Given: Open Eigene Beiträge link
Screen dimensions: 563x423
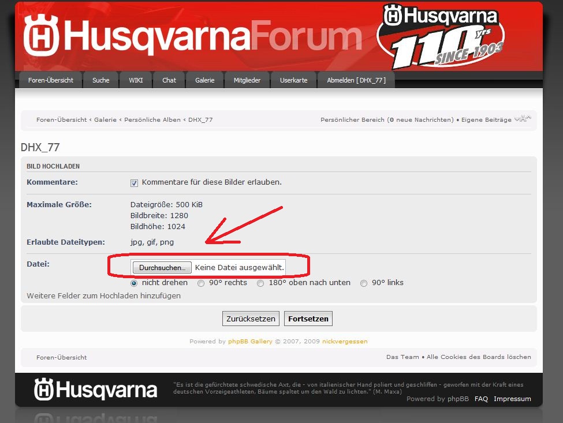Looking at the screenshot, I should [x=486, y=120].
